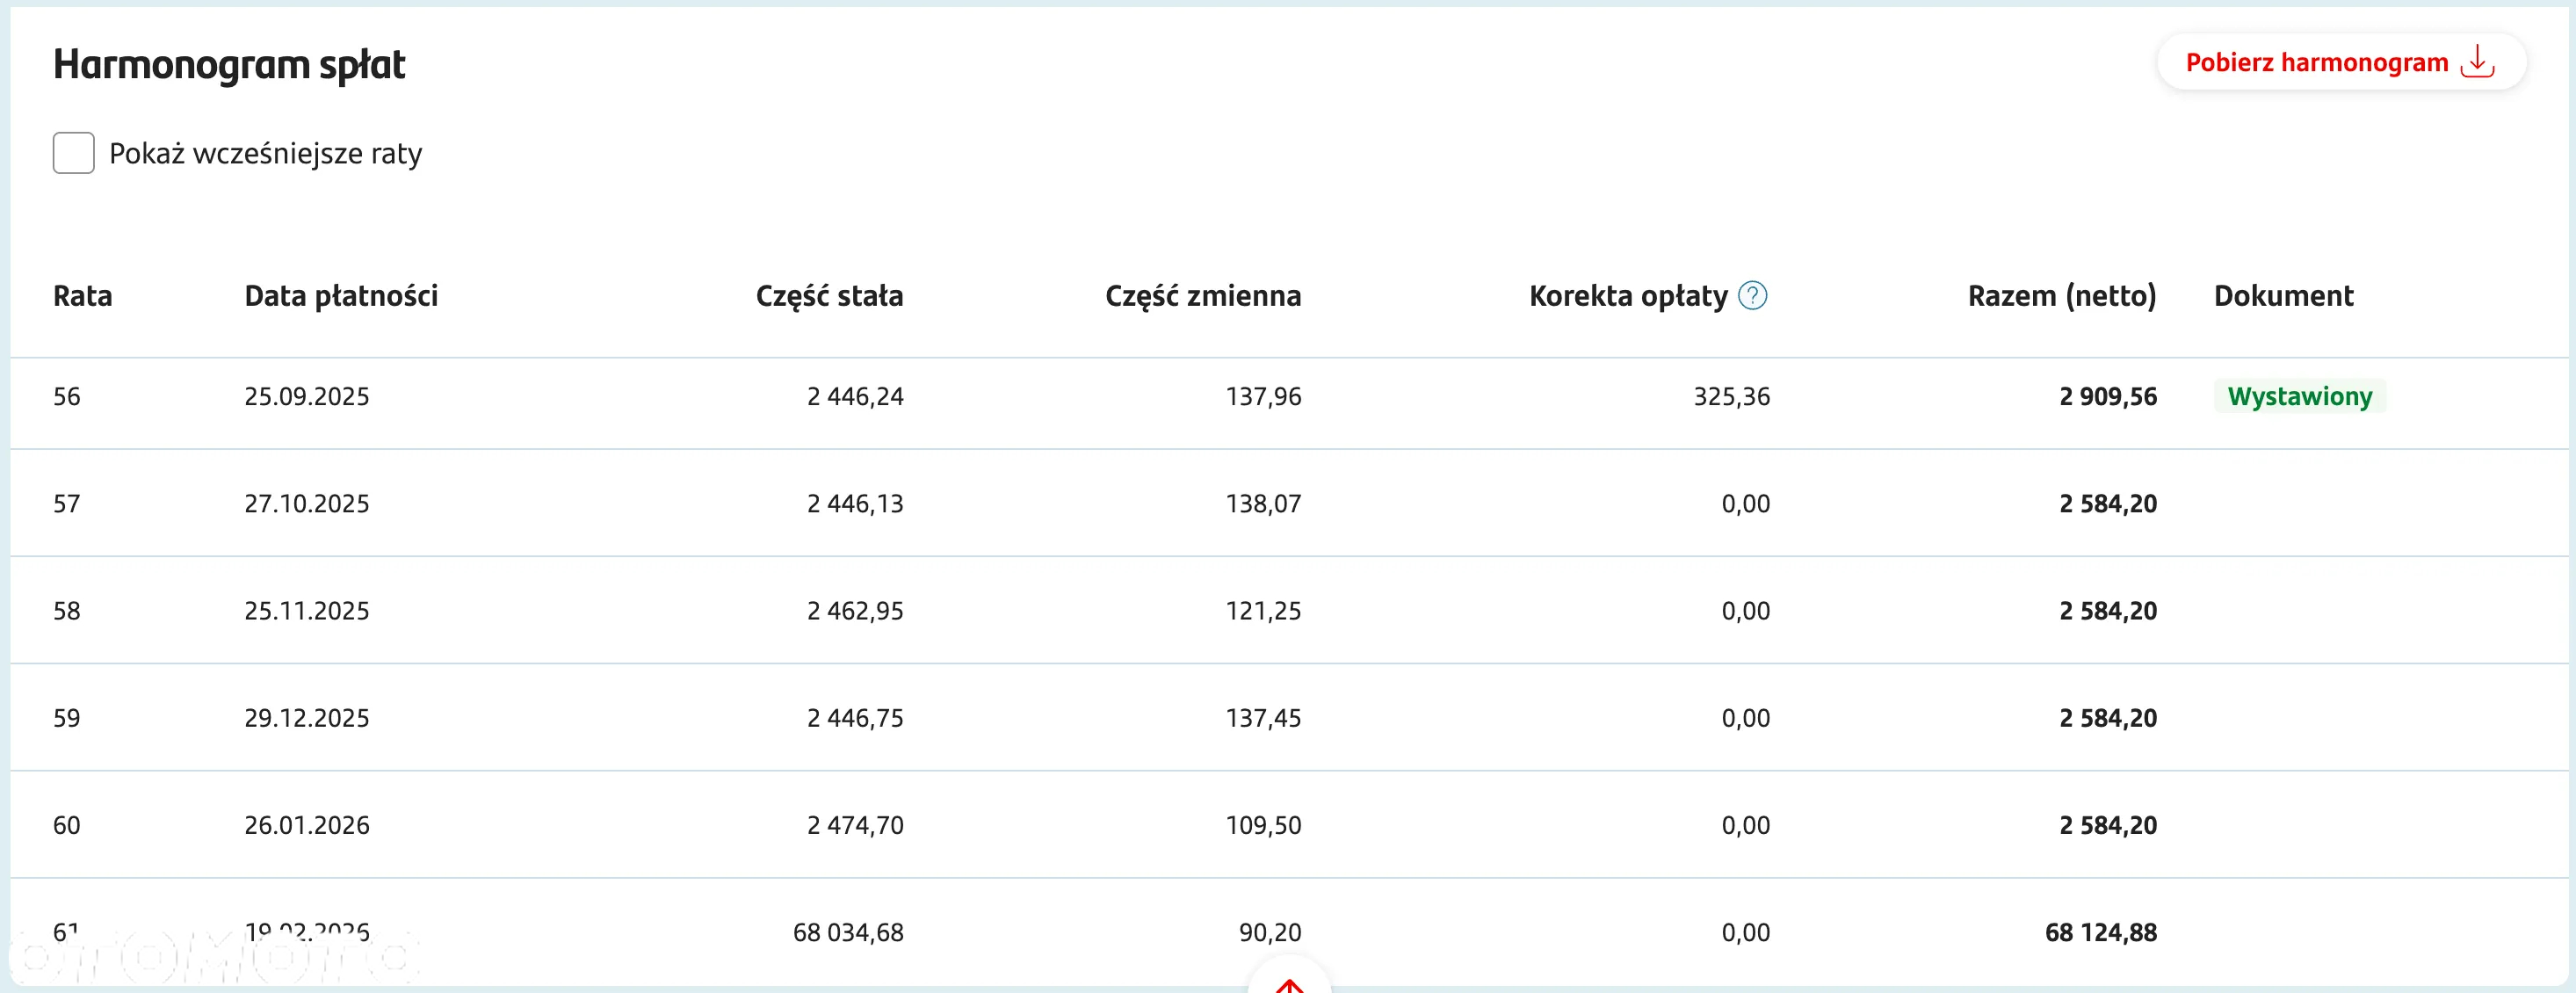Click installment number 60
The height and width of the screenshot is (993, 2576).
pyautogui.click(x=67, y=824)
